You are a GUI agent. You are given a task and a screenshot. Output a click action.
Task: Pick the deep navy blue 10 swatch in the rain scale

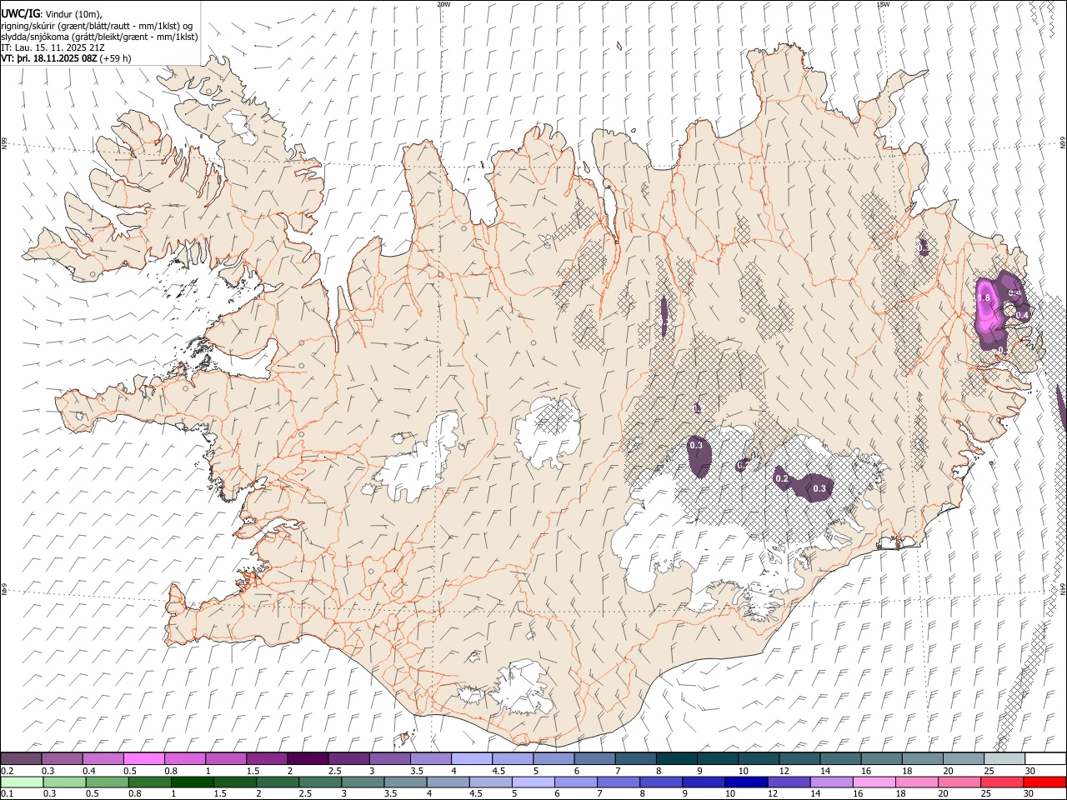[744, 782]
